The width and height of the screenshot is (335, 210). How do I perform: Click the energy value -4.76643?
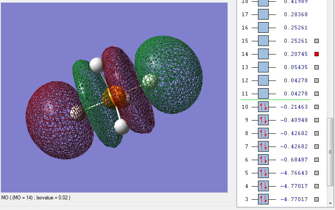294,173
